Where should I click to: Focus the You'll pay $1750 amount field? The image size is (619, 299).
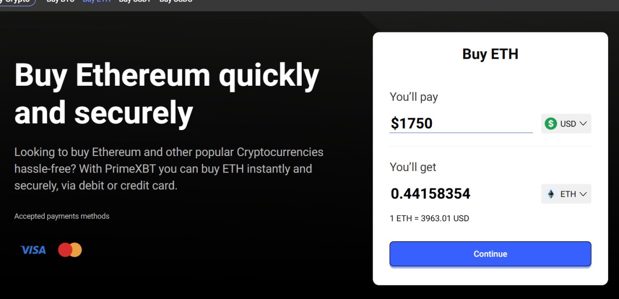(x=461, y=124)
